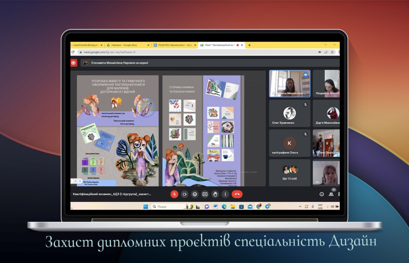This screenshot has width=409, height=263.
Task: Open the chat app on taskbar
Action: (x=207, y=207)
